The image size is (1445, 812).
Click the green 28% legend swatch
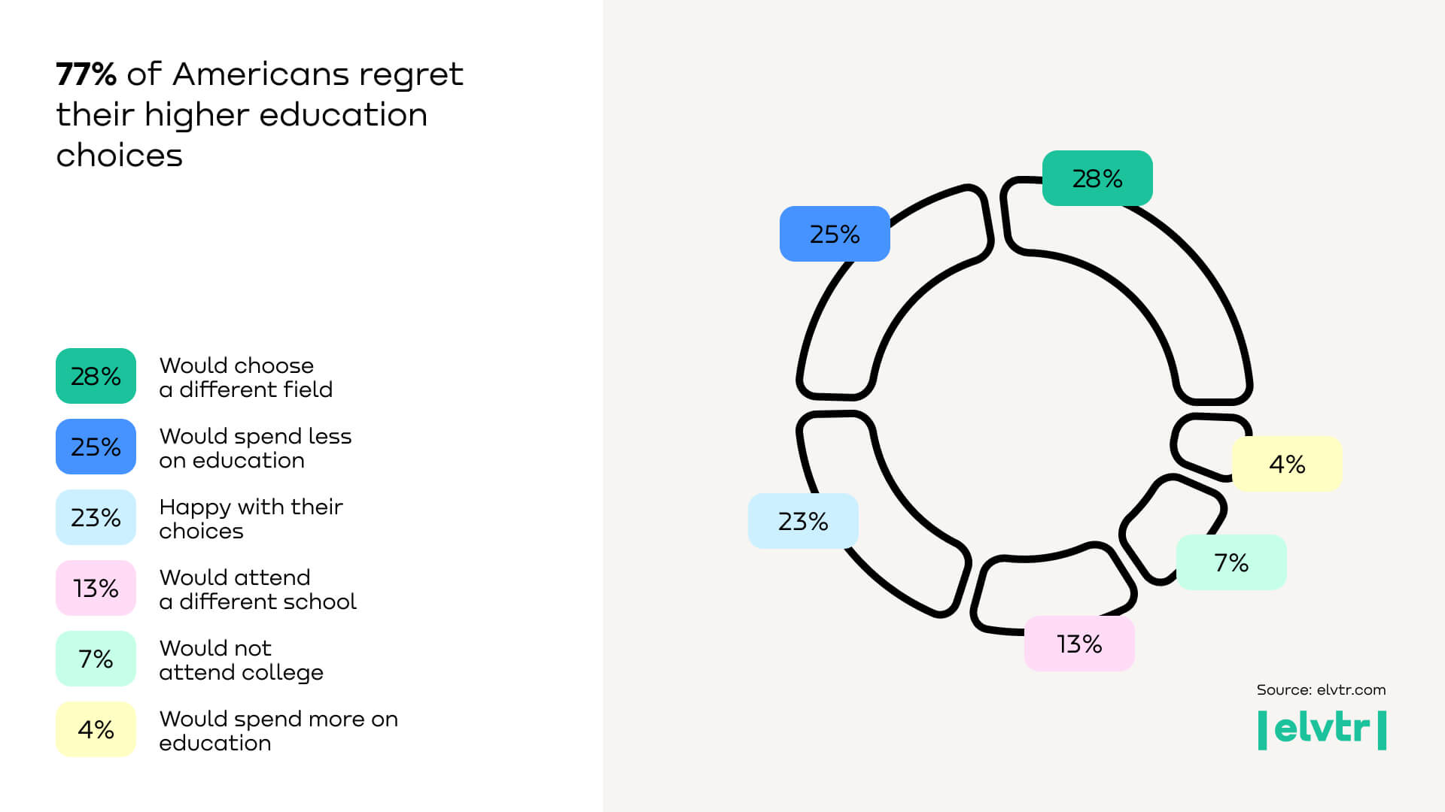(x=96, y=376)
